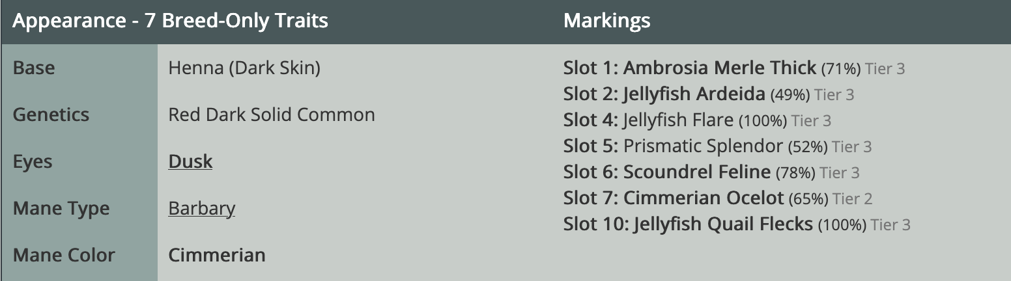Click the Base row label
The width and height of the screenshot is (1011, 281).
[x=34, y=68]
